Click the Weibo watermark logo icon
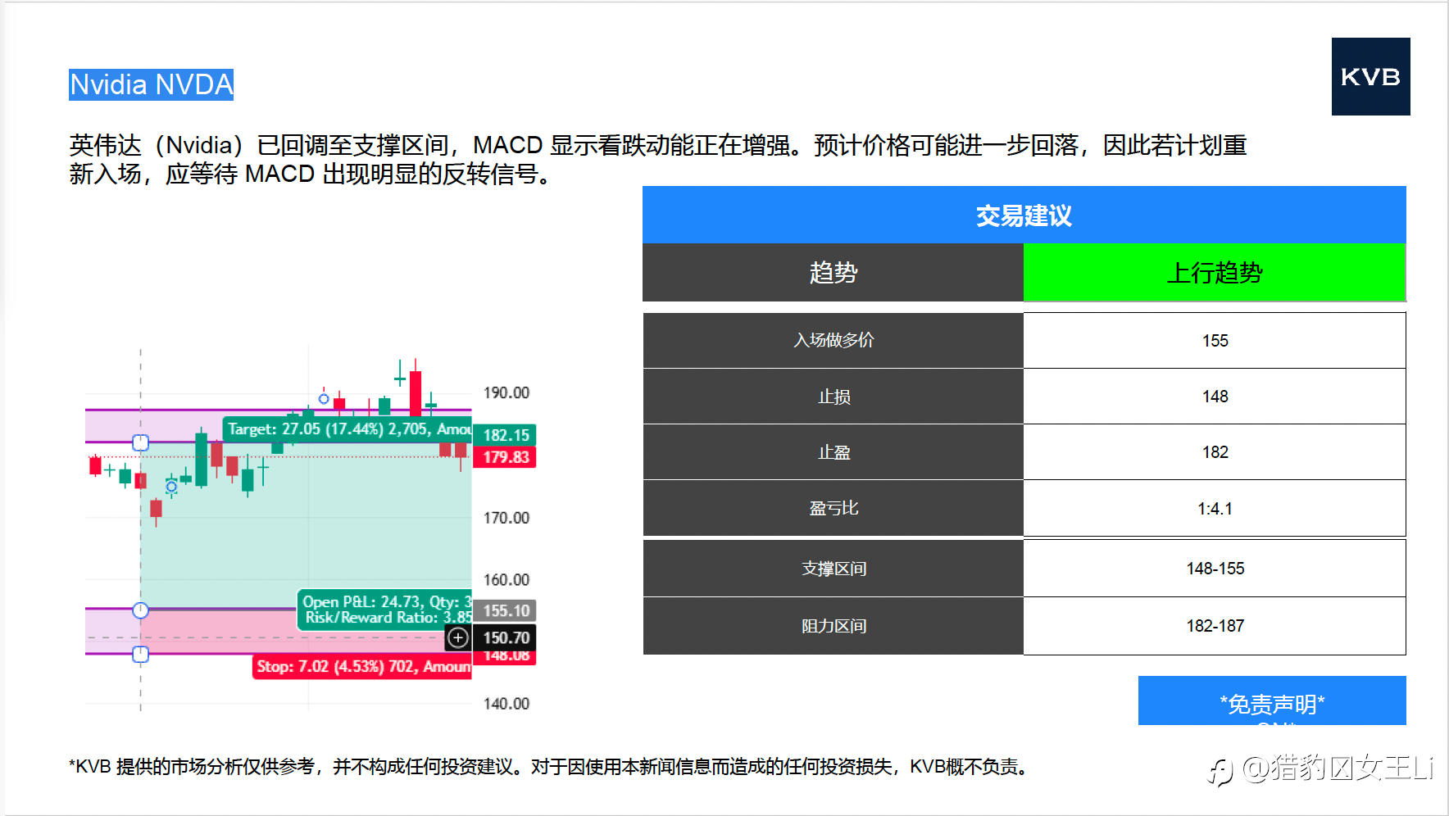The width and height of the screenshot is (1449, 816). (1220, 771)
